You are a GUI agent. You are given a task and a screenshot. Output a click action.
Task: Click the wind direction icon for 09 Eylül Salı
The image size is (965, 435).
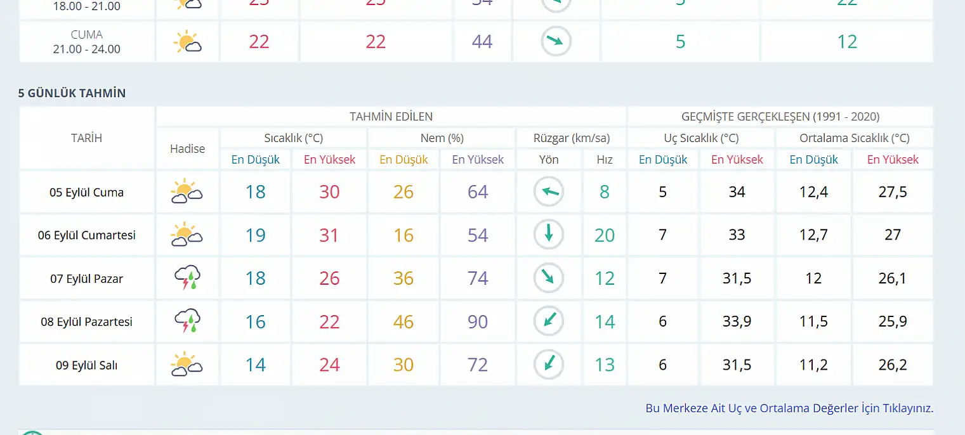coord(549,365)
